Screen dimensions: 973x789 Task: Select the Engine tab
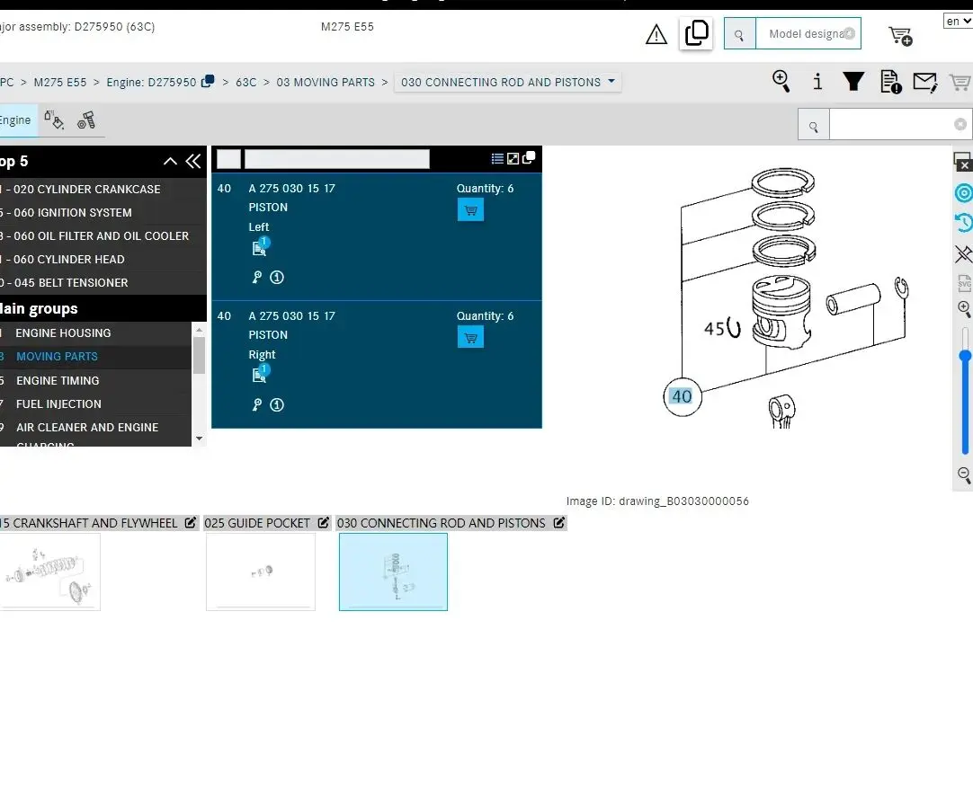15,120
